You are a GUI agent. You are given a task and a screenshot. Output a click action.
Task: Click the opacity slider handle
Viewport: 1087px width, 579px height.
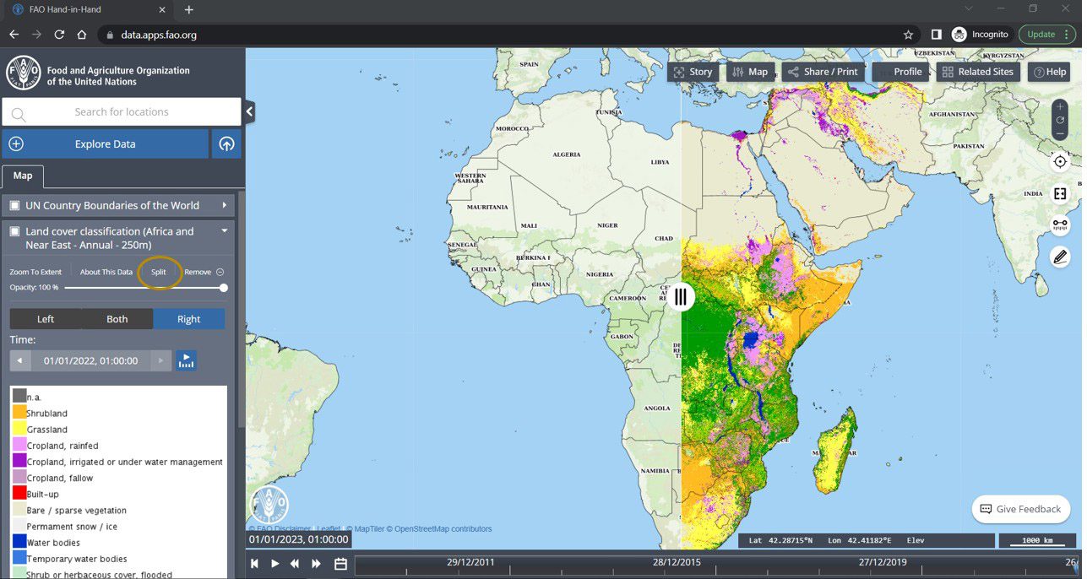(x=224, y=288)
